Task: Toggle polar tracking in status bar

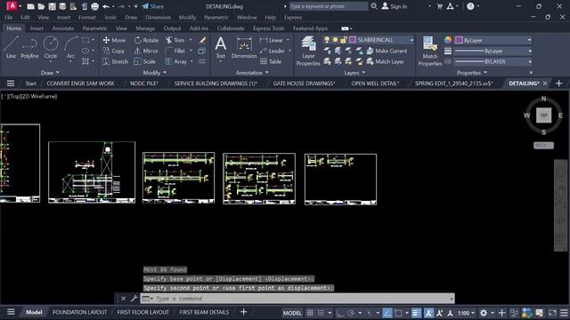Action: (x=351, y=312)
